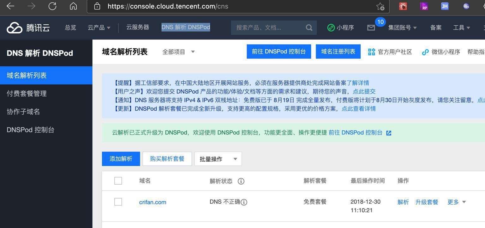The height and width of the screenshot is (228, 485).
Task: Click the 了解详情 link in notice
Action: point(358,83)
